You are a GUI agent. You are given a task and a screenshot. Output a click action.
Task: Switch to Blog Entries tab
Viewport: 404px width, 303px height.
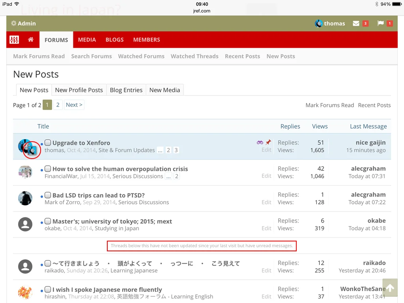126,90
